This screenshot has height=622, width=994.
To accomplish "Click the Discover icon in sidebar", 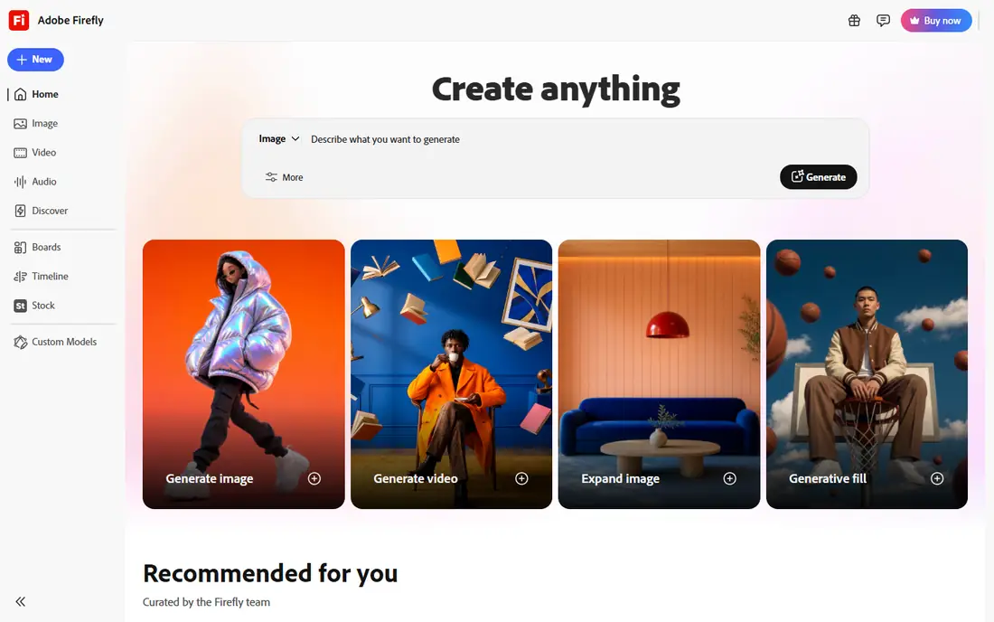I will 20,212.
